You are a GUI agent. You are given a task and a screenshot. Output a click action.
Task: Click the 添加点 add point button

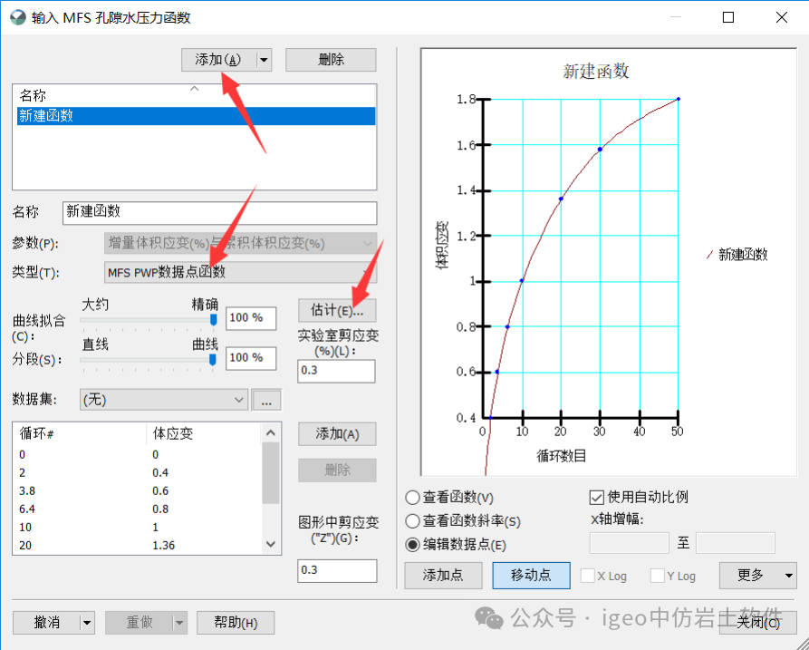click(443, 576)
